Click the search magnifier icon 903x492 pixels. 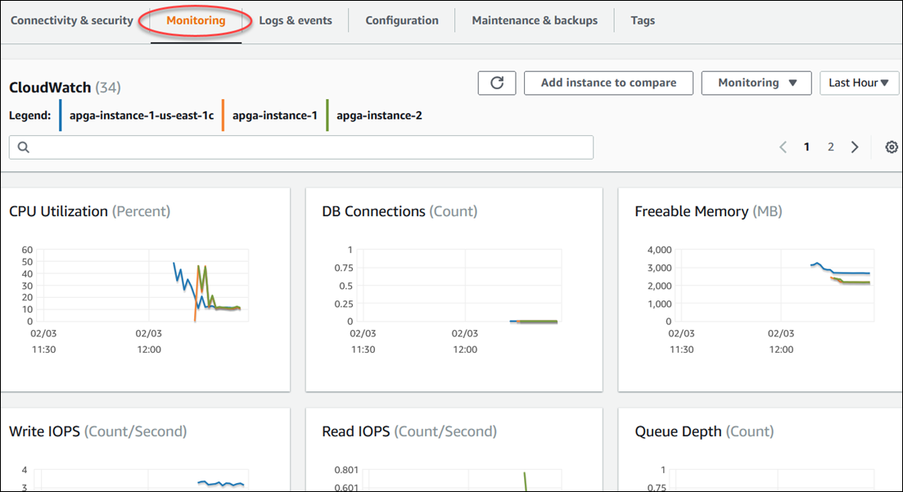[x=23, y=147]
